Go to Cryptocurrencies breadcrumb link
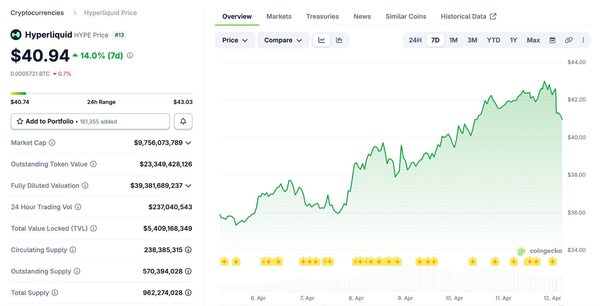 (37, 13)
